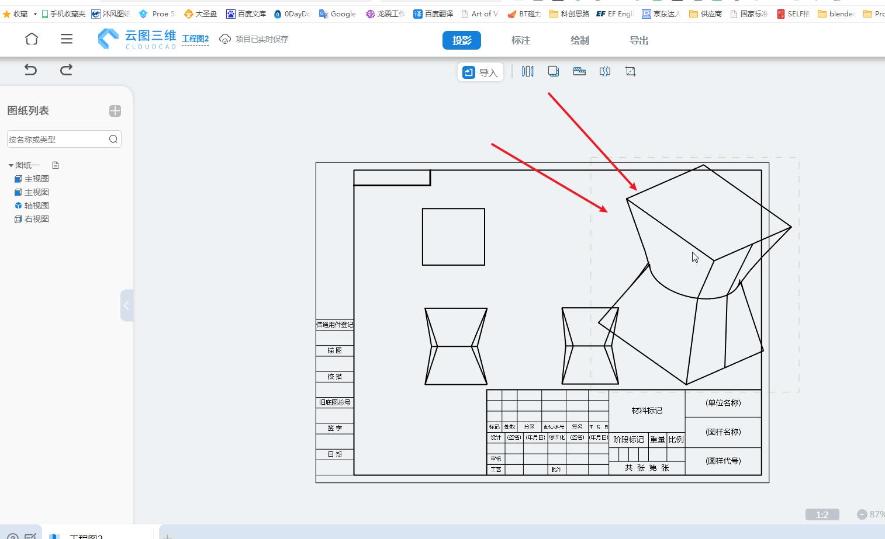This screenshot has width=885, height=539.
Task: Select the broken view tool icon
Action: 605,71
